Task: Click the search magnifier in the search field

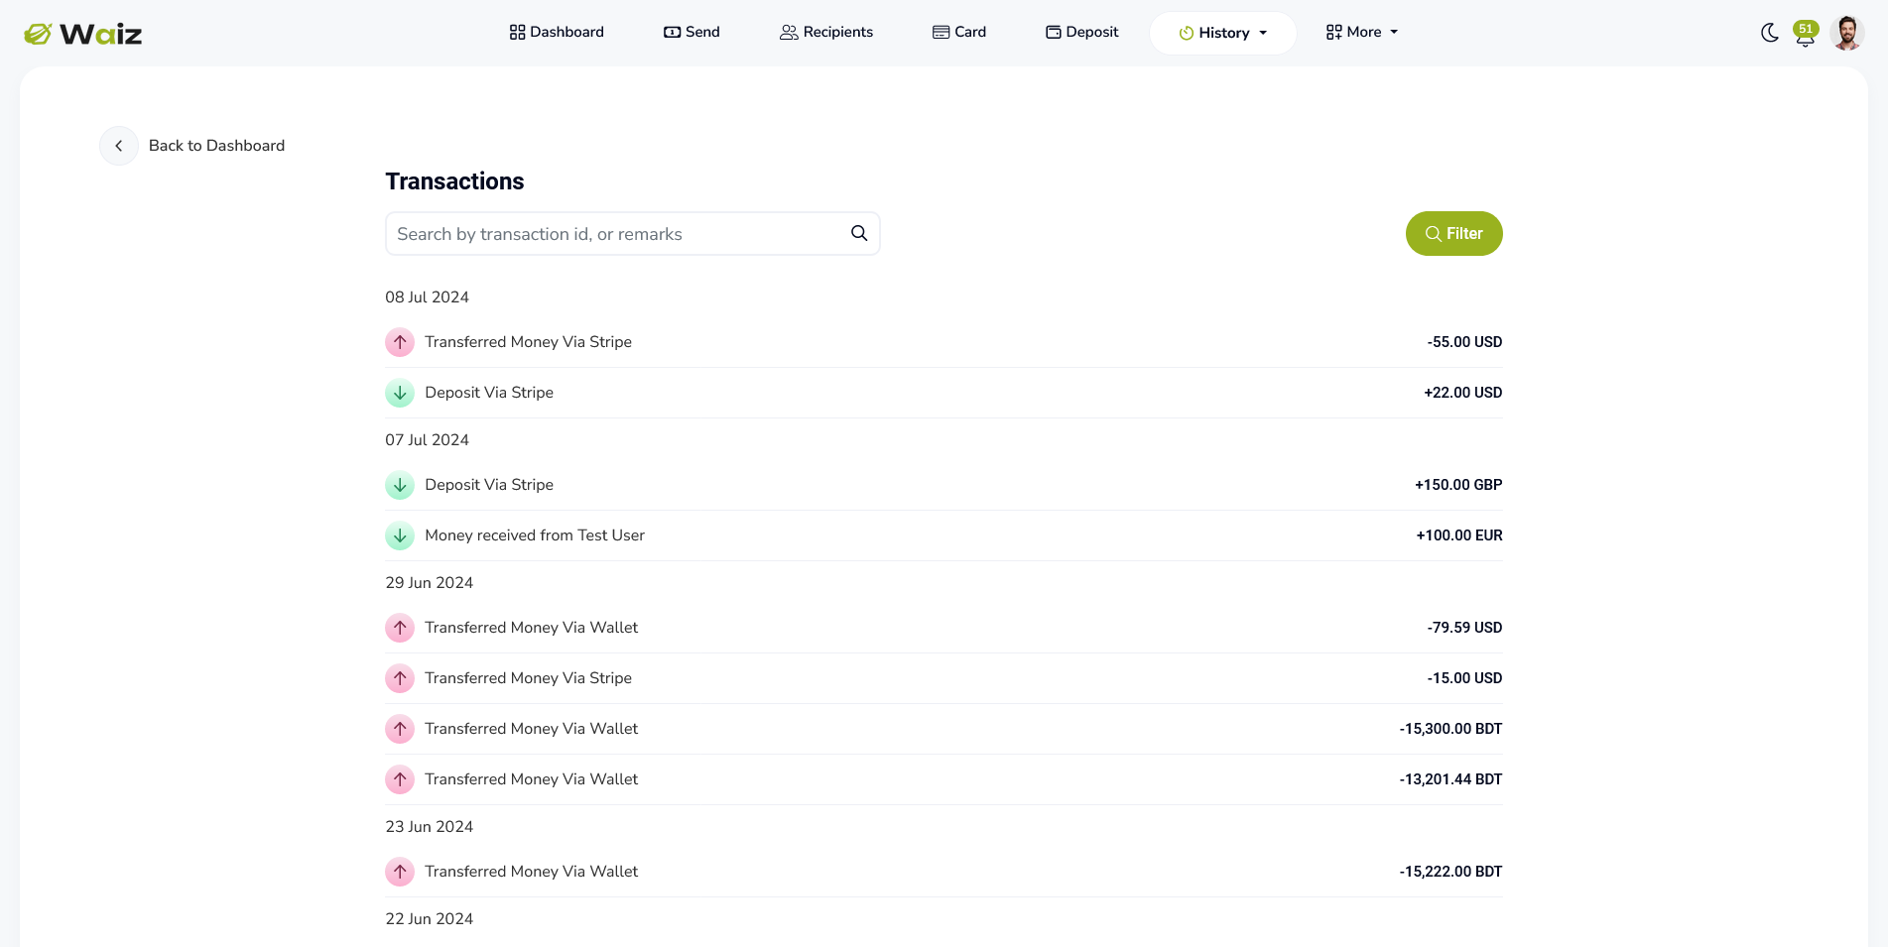Action: pyautogui.click(x=857, y=233)
